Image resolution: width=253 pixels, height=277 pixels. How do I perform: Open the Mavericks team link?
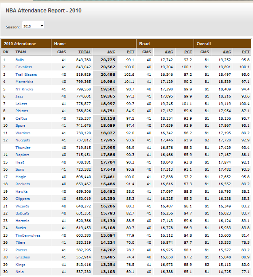click(24, 82)
